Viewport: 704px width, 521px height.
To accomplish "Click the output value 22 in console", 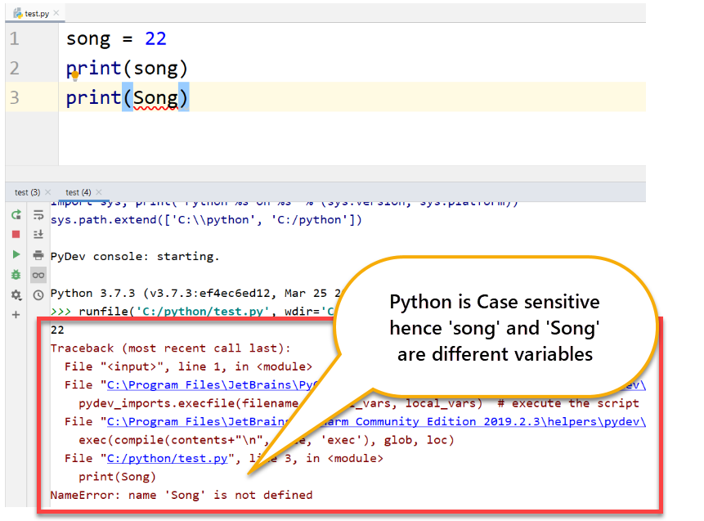I will click(x=57, y=330).
